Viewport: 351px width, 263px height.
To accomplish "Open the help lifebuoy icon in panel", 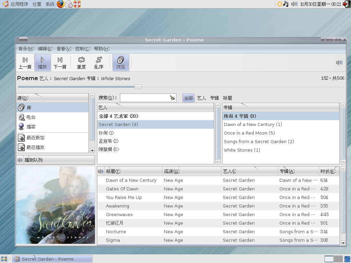I will 77,4.
